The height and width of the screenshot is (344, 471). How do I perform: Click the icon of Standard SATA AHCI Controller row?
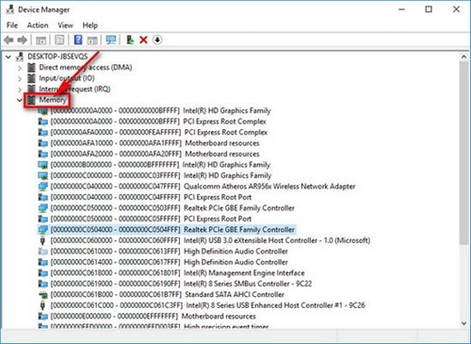42,295
